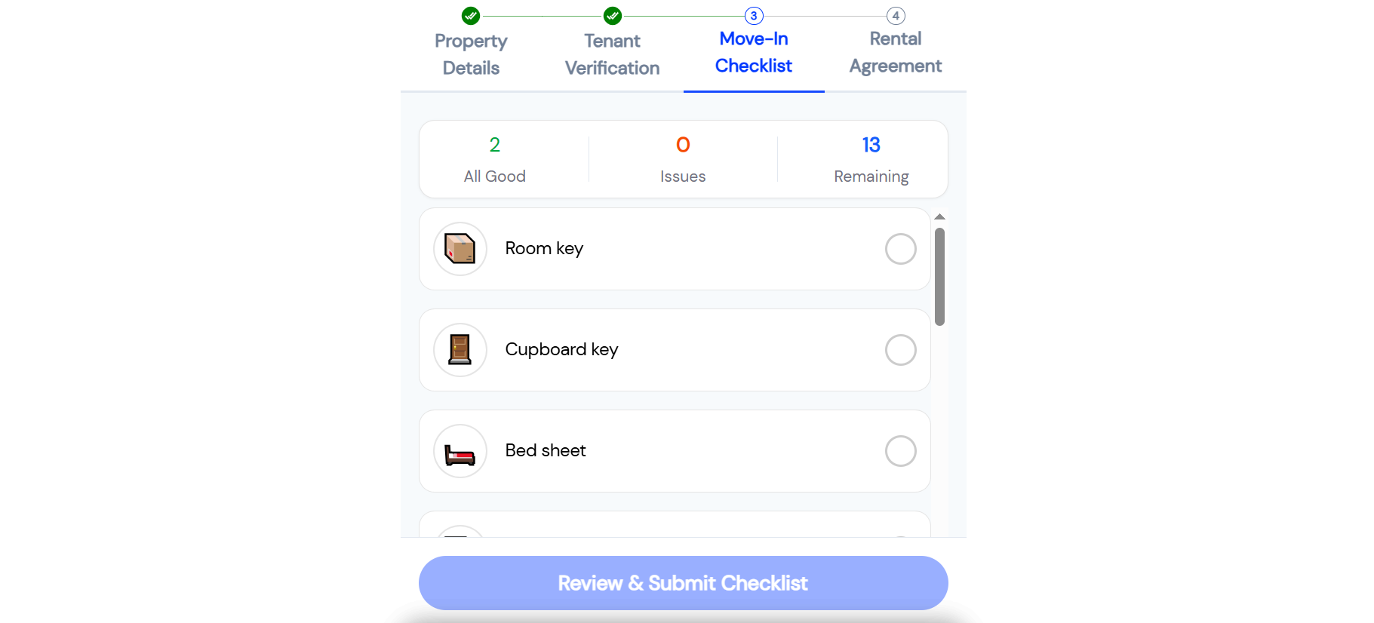Click the Property Details green checkmark icon

tap(471, 16)
